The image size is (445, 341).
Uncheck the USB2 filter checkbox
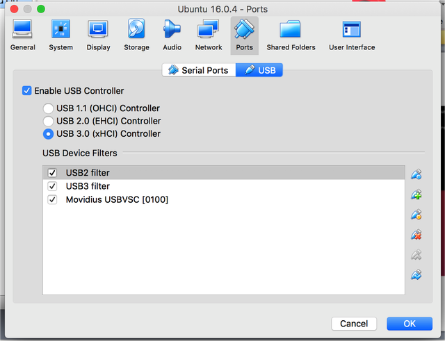click(x=52, y=173)
